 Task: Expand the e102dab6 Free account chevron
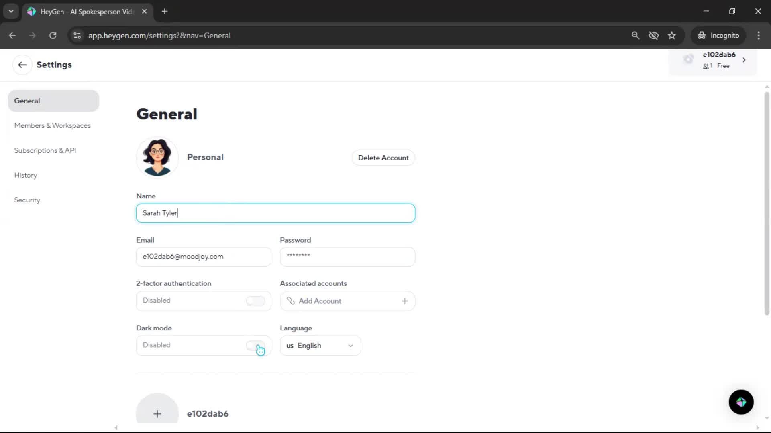click(x=744, y=60)
